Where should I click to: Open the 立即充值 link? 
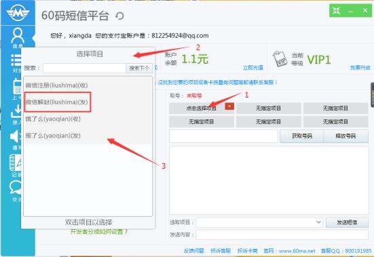tap(253, 68)
